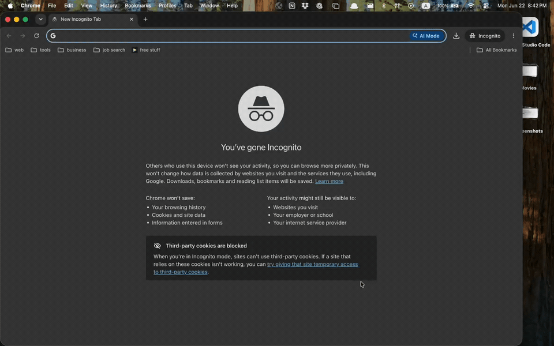Click 'Cookies and site data' list item
554x346 pixels.
pyautogui.click(x=178, y=215)
